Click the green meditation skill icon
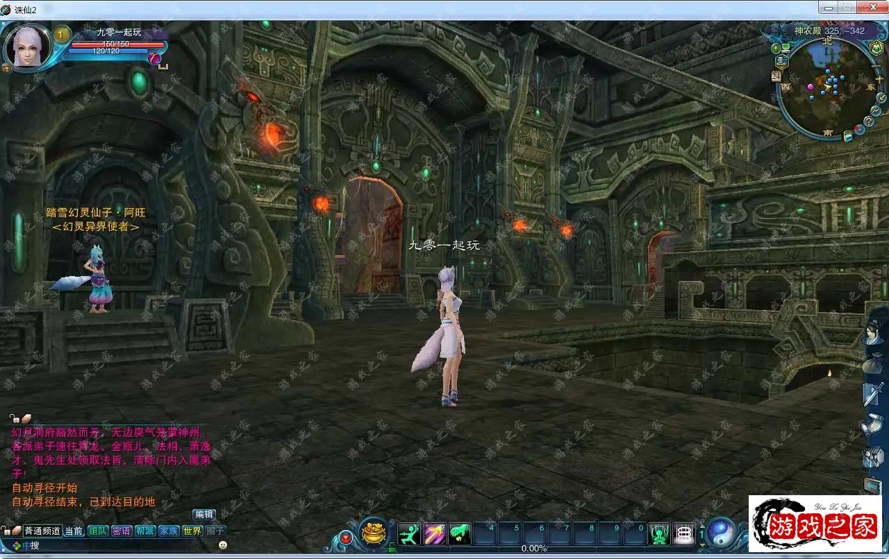 [659, 533]
